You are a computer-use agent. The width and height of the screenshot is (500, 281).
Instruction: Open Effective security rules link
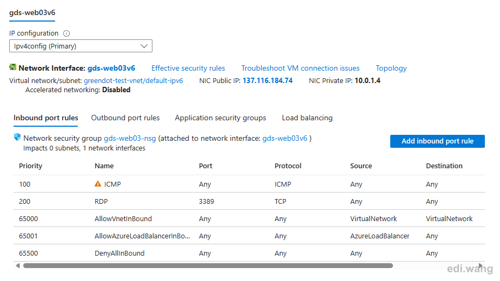[x=188, y=68]
